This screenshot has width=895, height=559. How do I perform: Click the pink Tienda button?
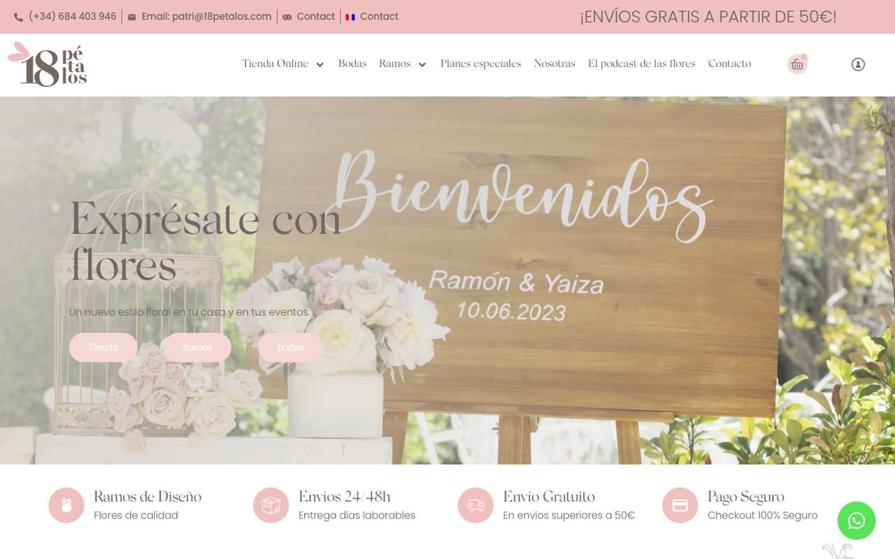103,347
